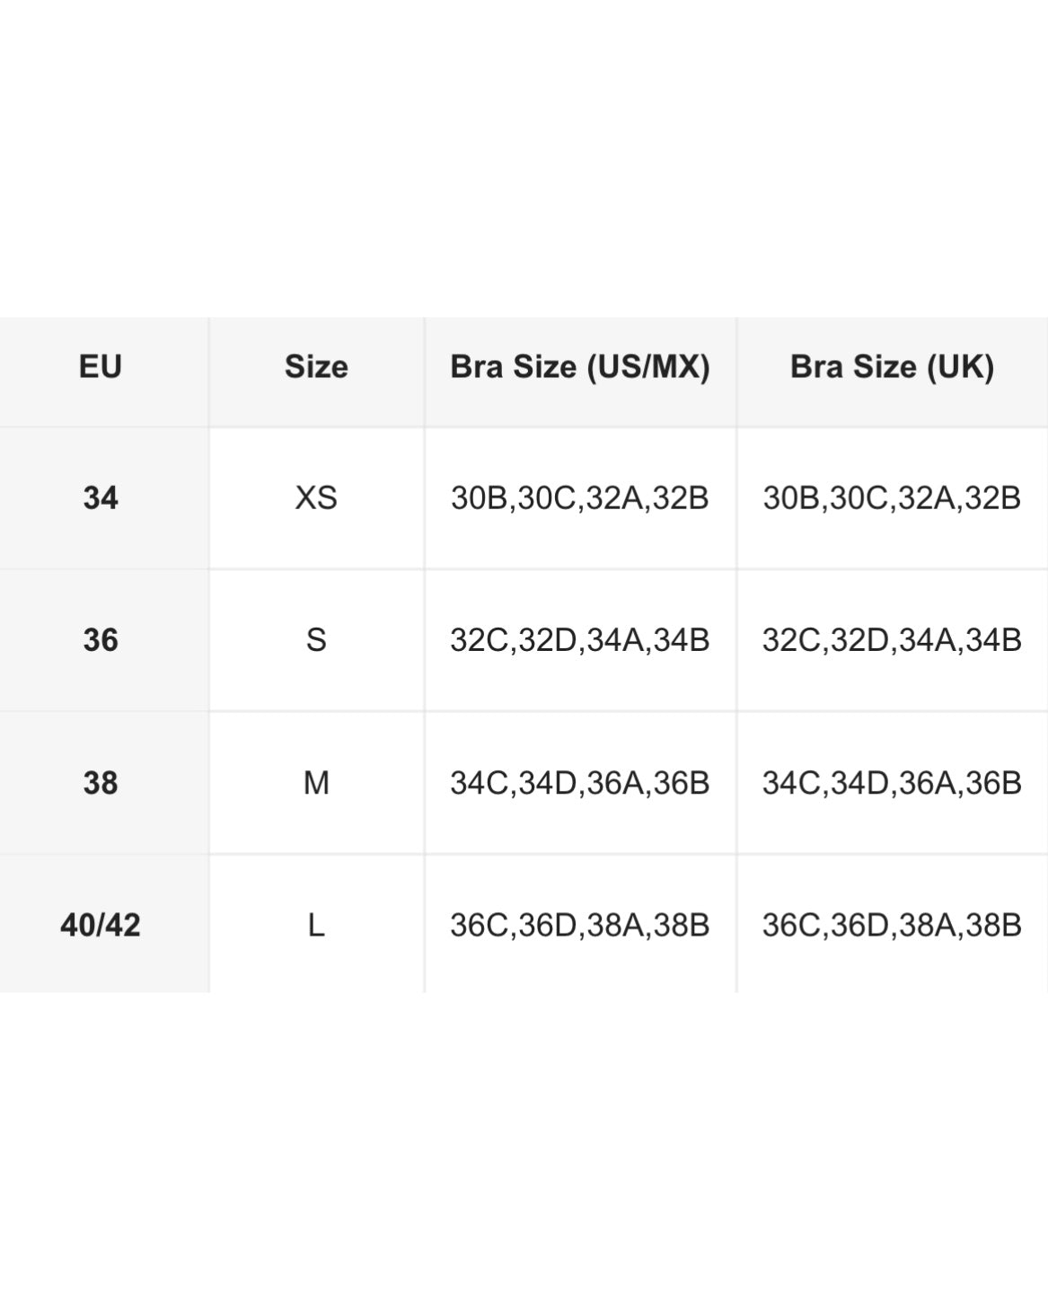Click UK bra sizes in XS row
1048x1310 pixels.
(x=892, y=497)
